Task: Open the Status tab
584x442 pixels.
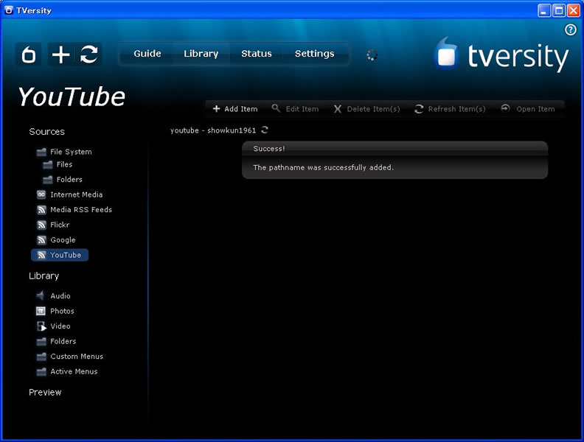Action: (x=257, y=54)
